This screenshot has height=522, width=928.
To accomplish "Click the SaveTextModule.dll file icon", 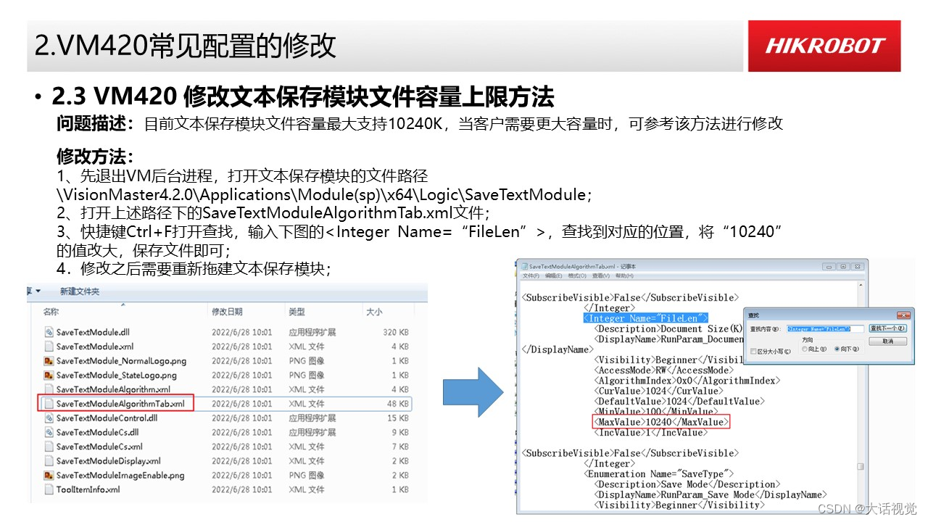I will [x=49, y=332].
